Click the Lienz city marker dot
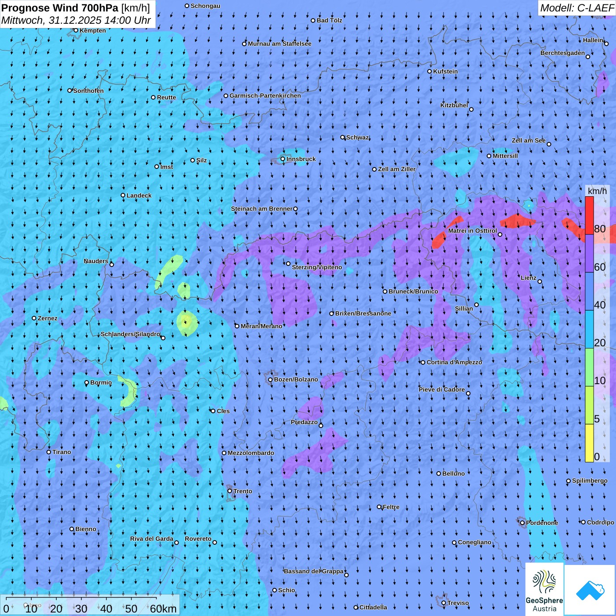 pos(540,282)
